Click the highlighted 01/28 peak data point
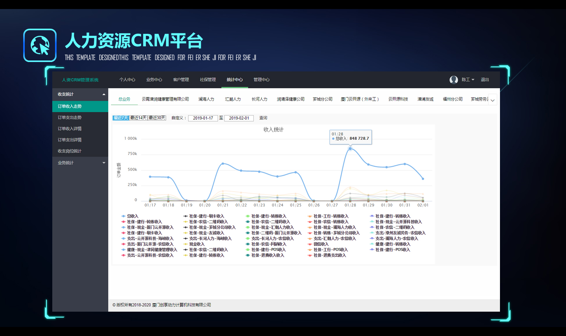566x336 pixels. [350, 149]
